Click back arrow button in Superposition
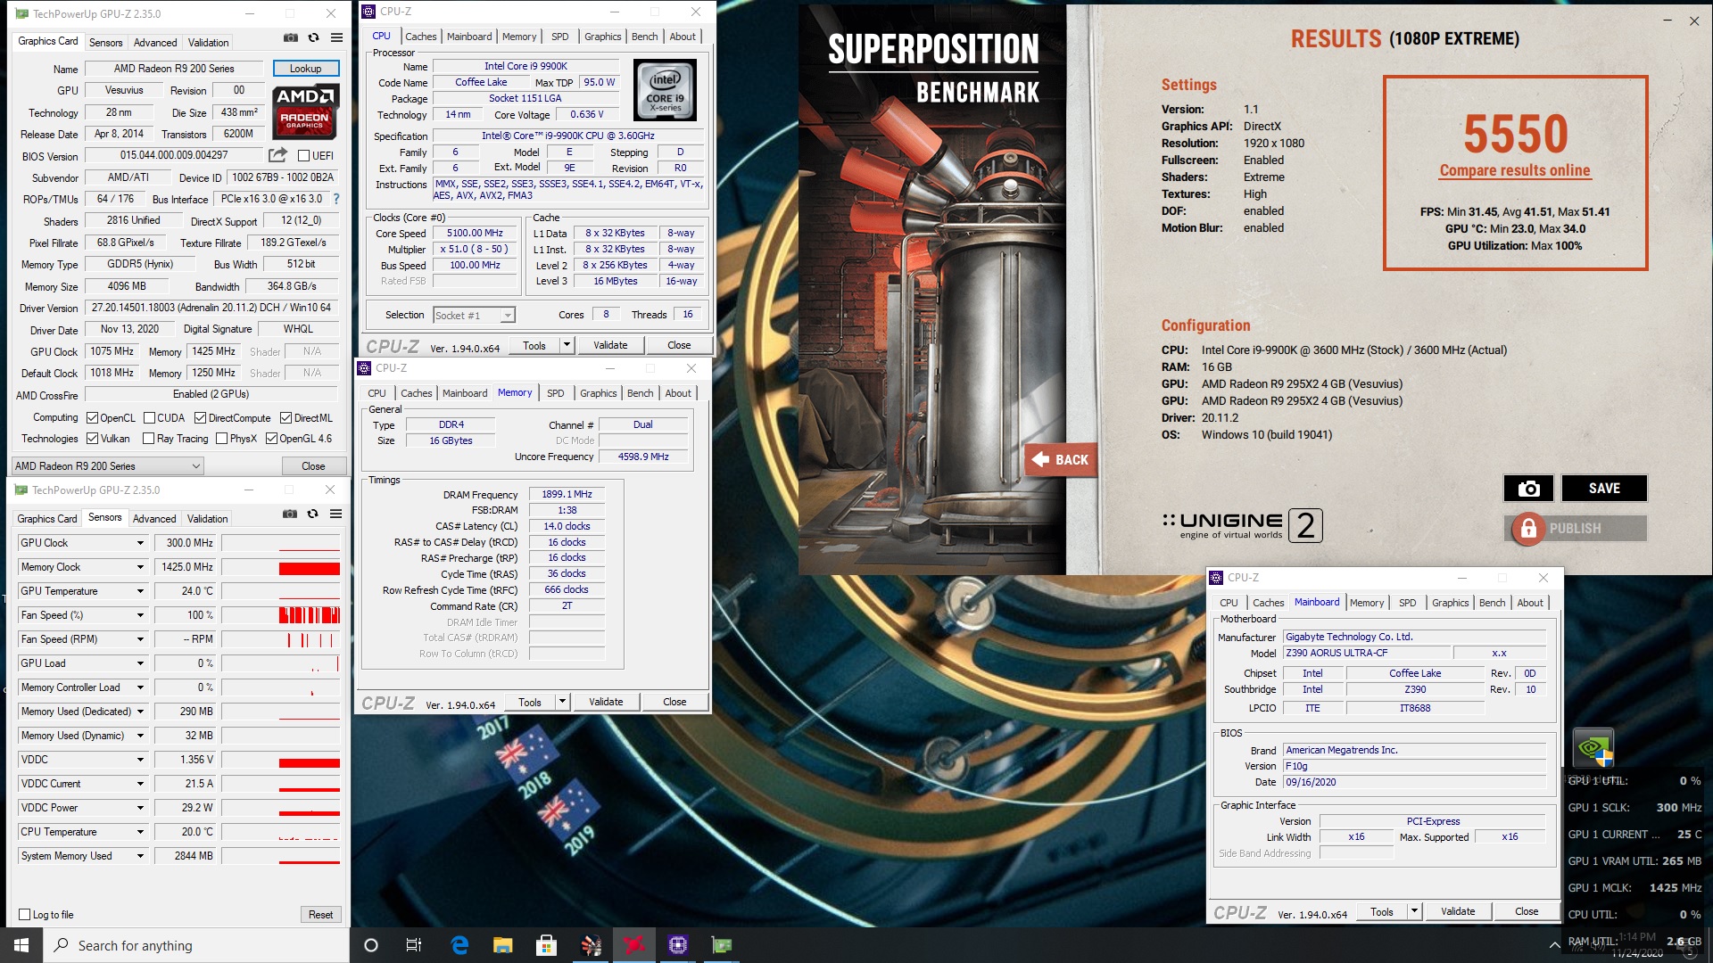The height and width of the screenshot is (963, 1713). click(x=1059, y=459)
